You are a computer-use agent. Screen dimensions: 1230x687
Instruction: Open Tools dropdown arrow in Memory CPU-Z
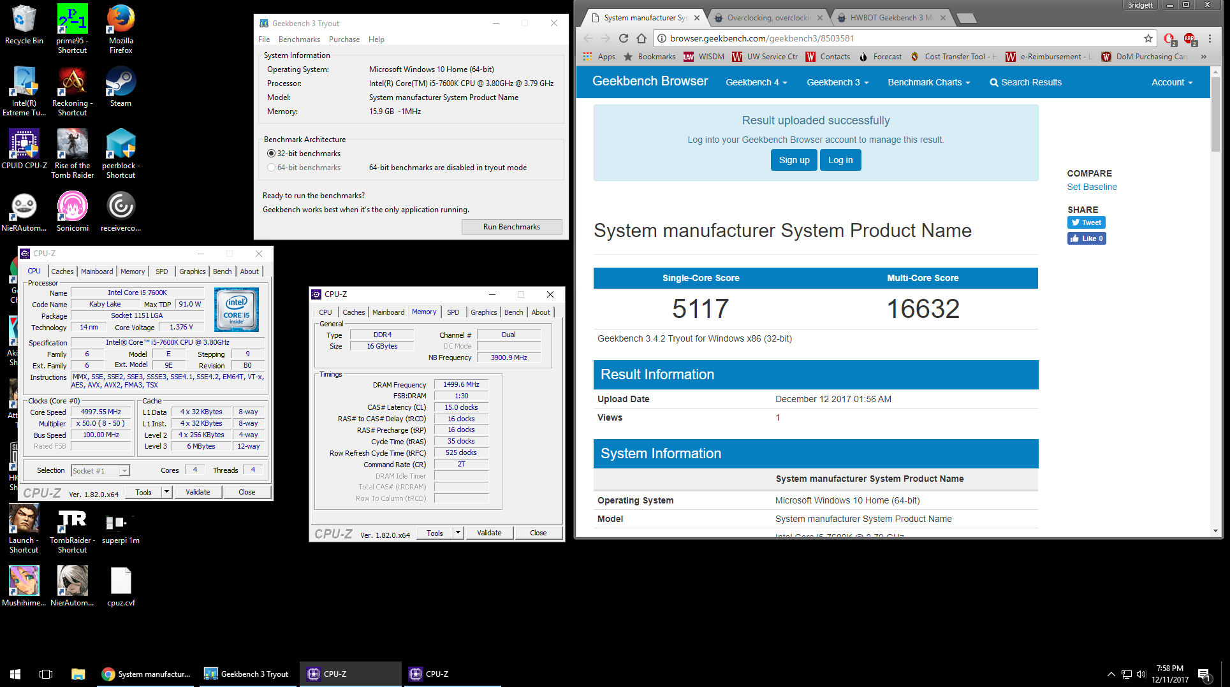[458, 533]
